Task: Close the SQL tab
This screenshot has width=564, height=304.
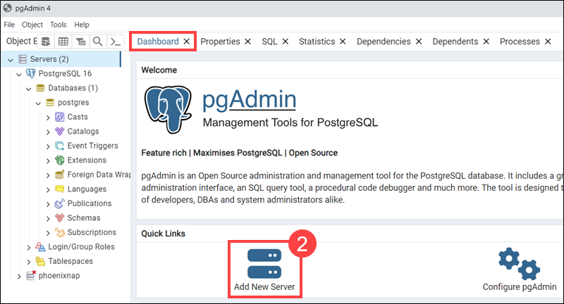Action: point(286,42)
